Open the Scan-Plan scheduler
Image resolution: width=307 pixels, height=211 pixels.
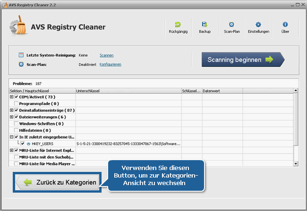pyautogui.click(x=231, y=27)
